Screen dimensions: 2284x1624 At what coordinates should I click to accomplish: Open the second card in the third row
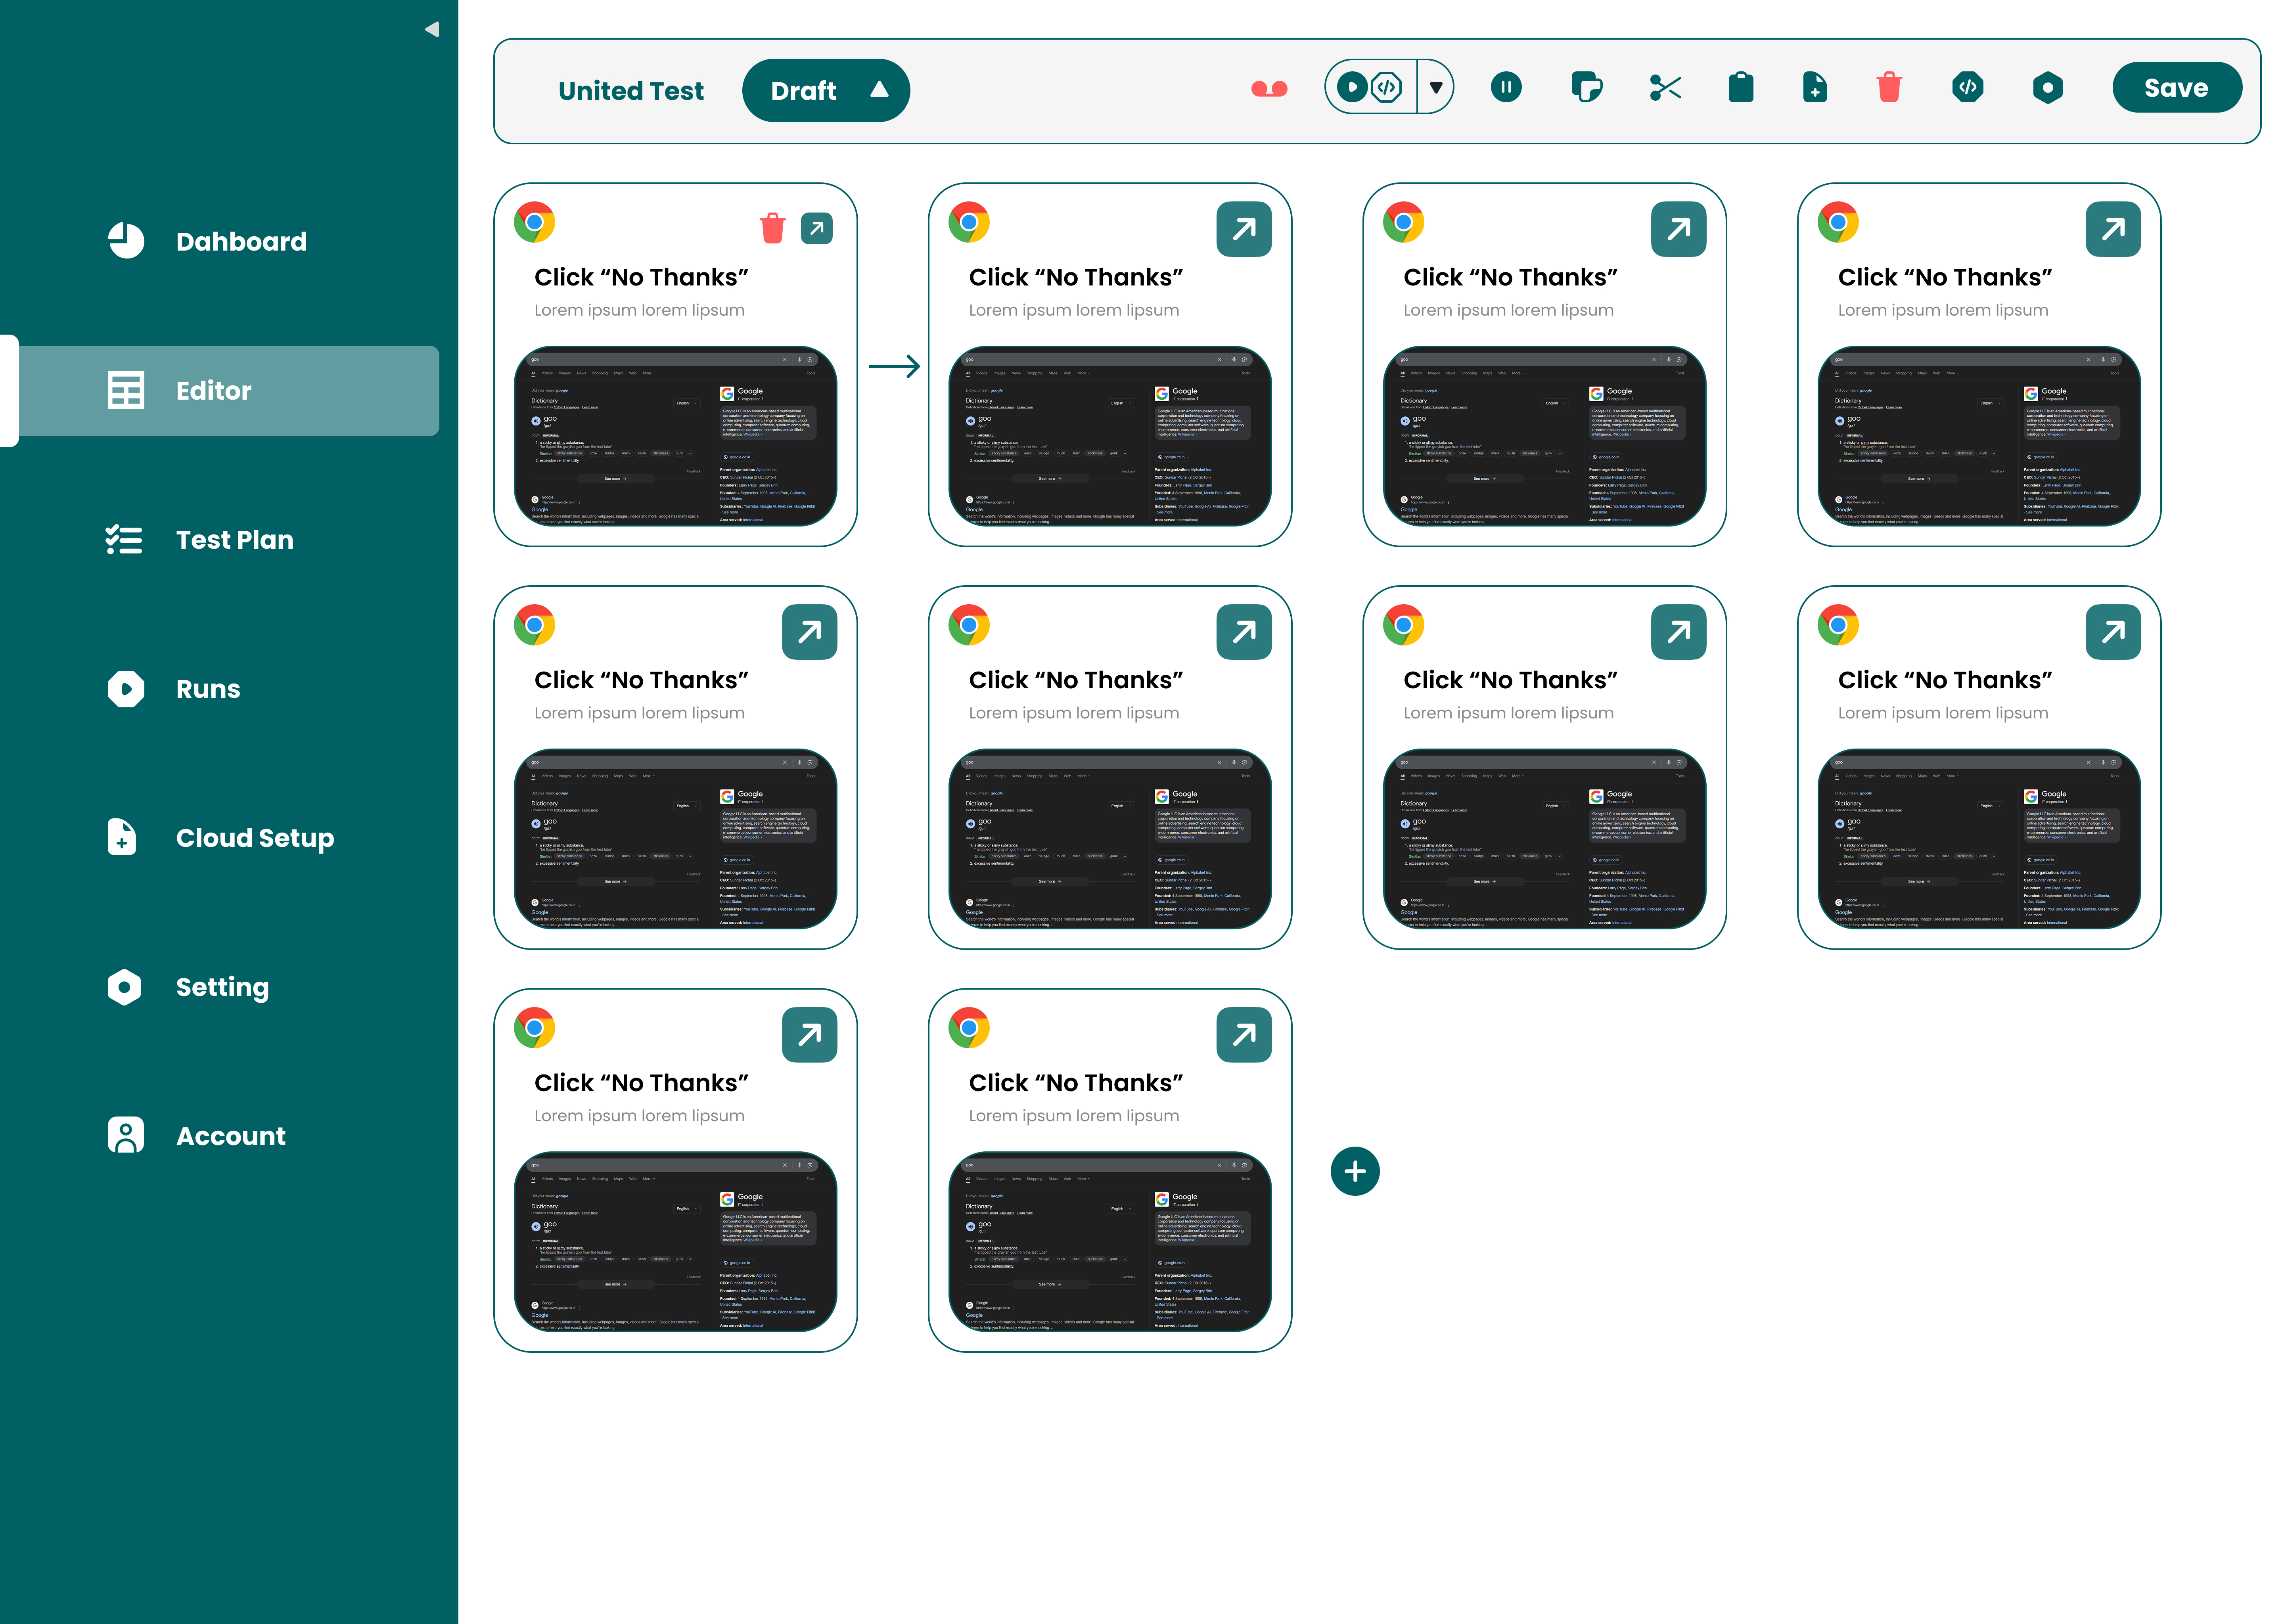point(1243,1035)
